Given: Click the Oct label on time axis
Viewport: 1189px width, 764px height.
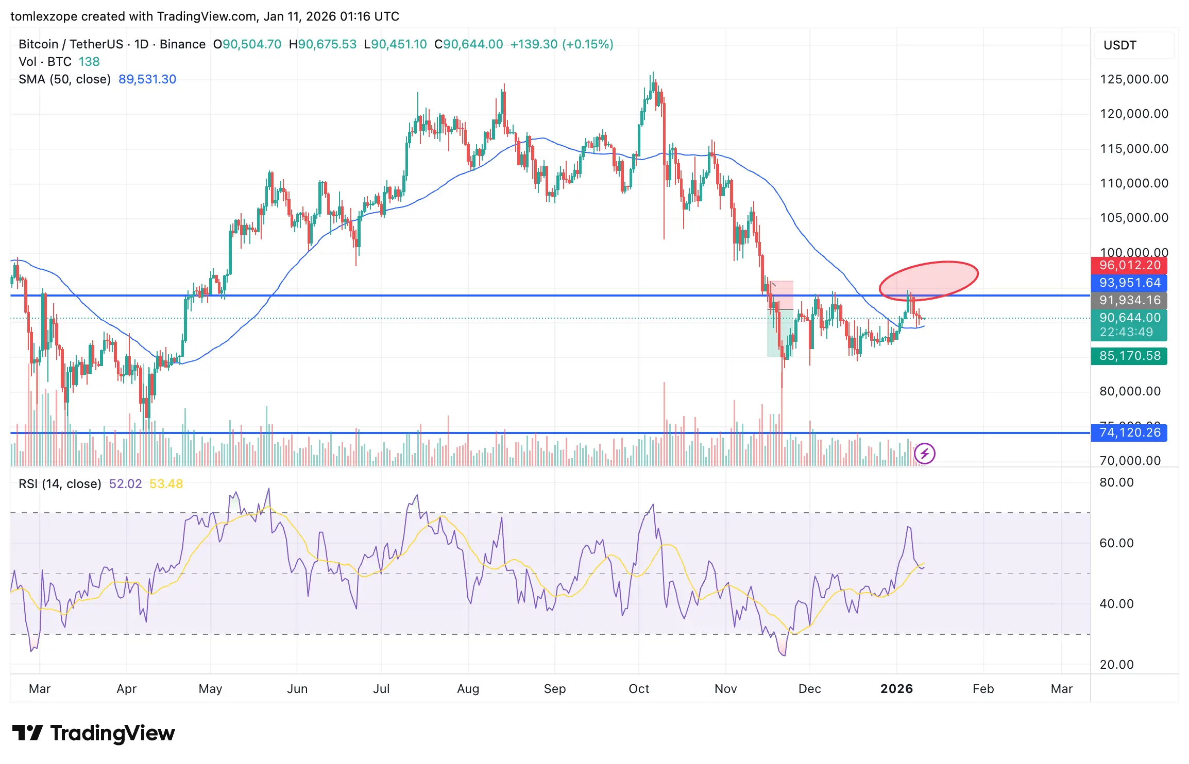Looking at the screenshot, I should (639, 689).
